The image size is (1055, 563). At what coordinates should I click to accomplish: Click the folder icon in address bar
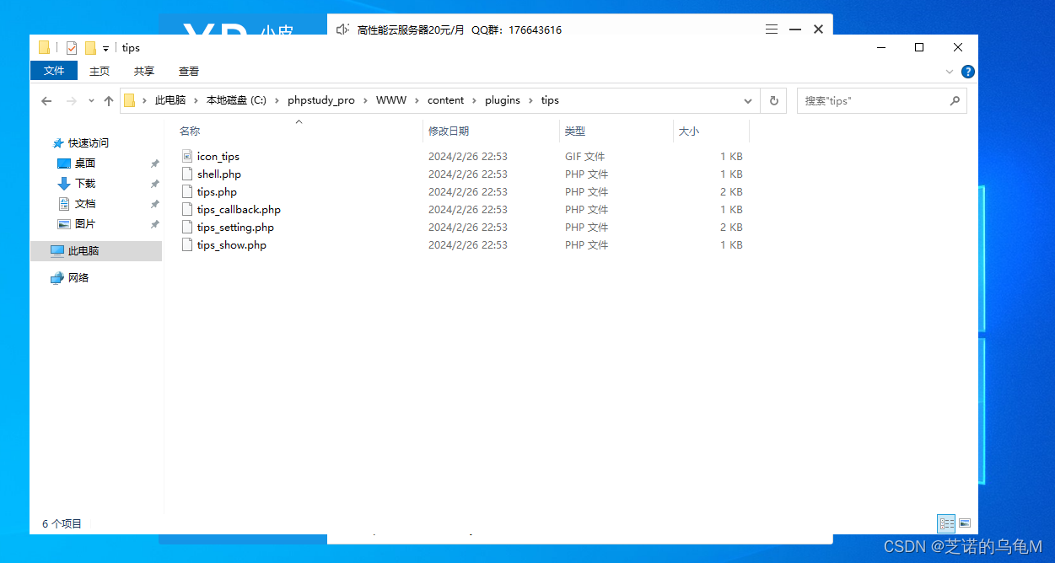click(x=129, y=100)
